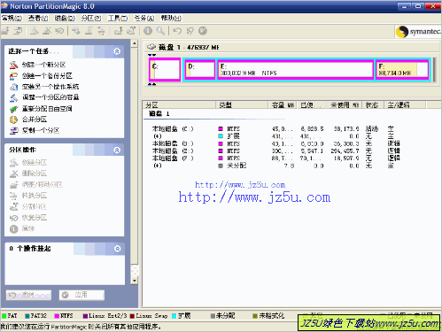442x332 pixels.
Task: Click the magenta NTFS legend swatch
Action: pos(57,316)
